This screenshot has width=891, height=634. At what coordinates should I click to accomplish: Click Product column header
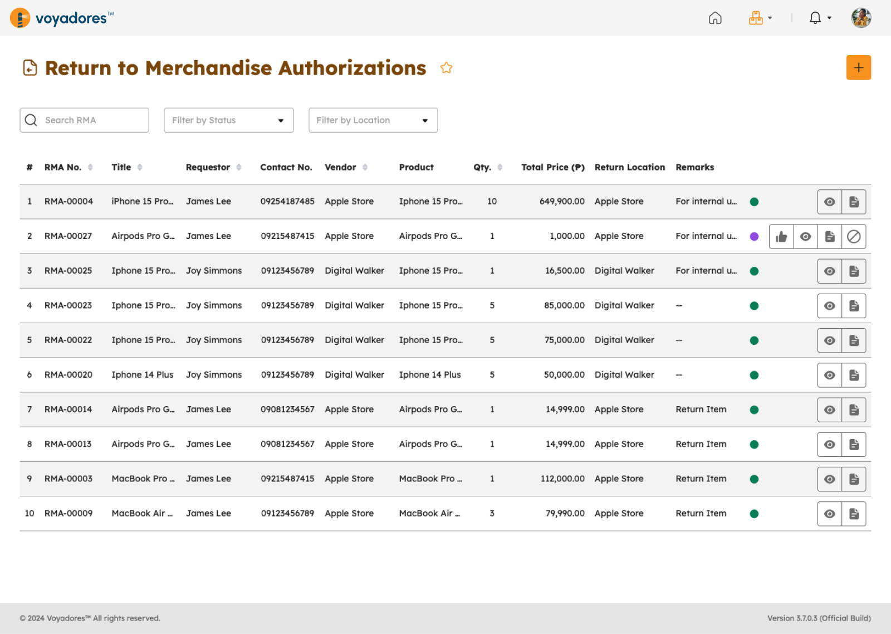point(416,167)
